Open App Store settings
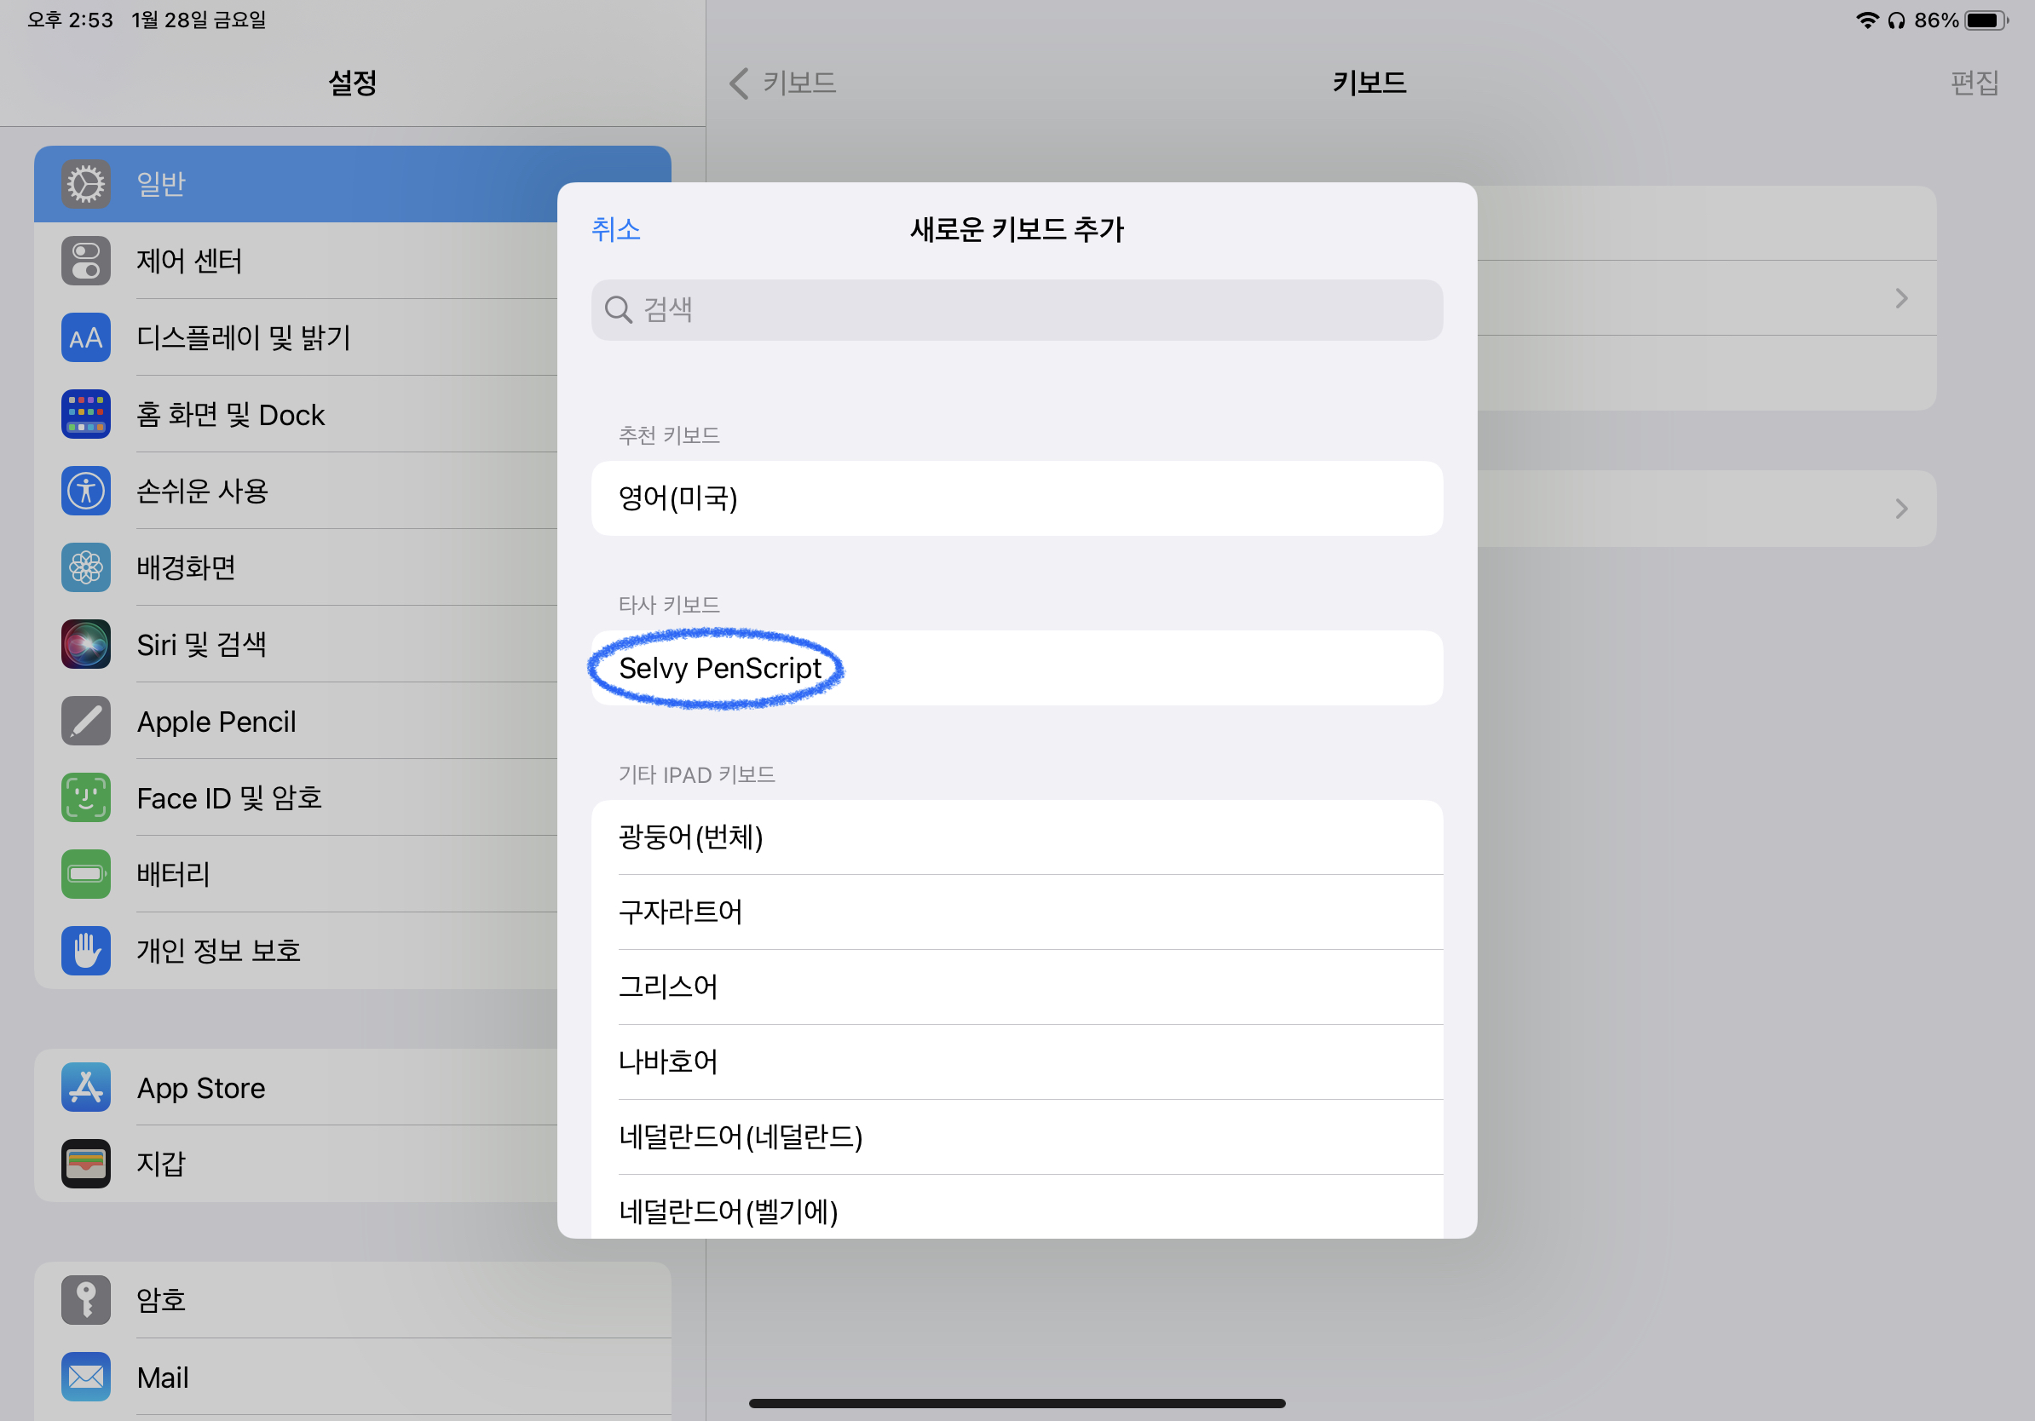The image size is (2035, 1421). (x=295, y=1087)
